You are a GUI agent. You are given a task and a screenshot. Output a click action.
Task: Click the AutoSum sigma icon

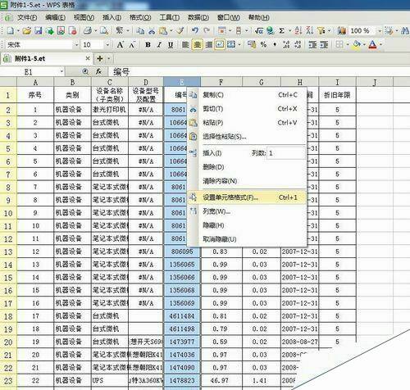[x=281, y=31]
